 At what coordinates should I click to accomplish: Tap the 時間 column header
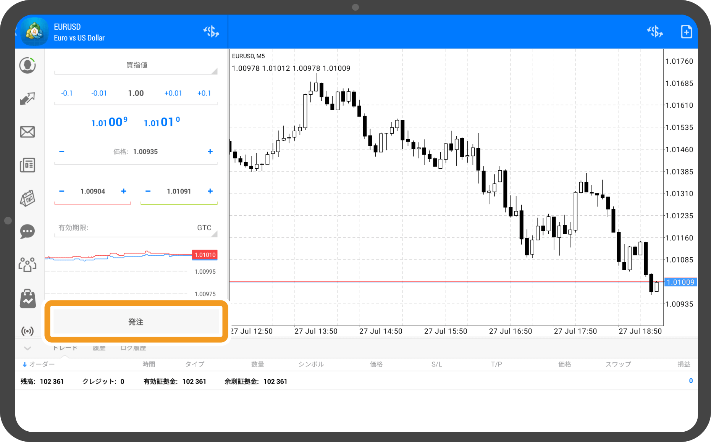(x=149, y=365)
